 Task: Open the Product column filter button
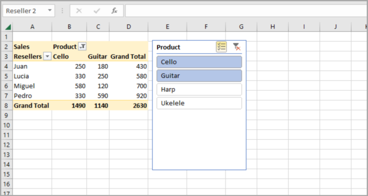[82, 47]
